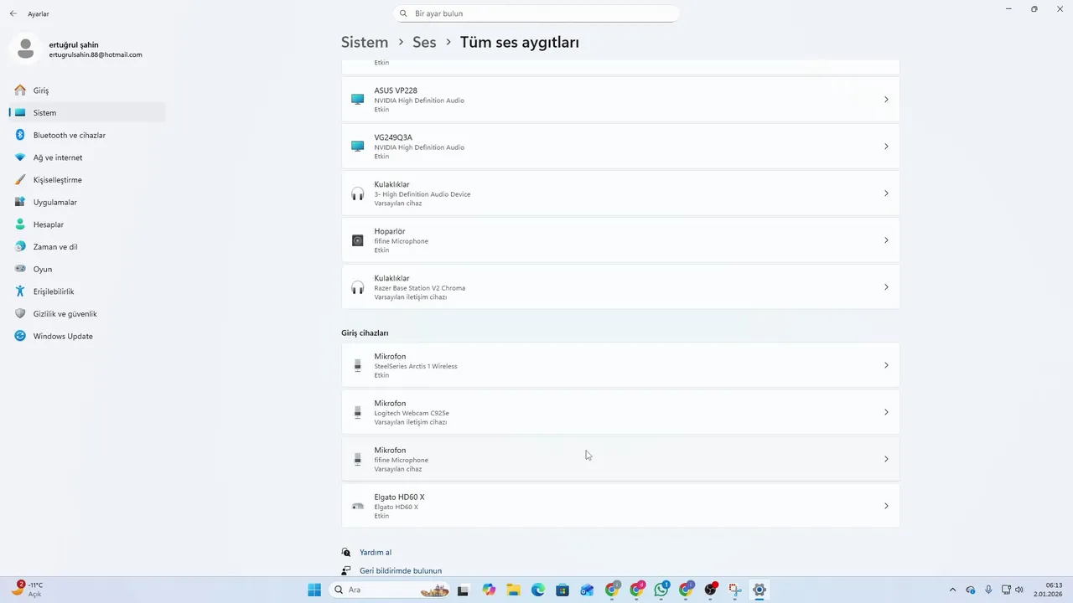
Task: Go to Hesaplar settings
Action: pos(87,224)
